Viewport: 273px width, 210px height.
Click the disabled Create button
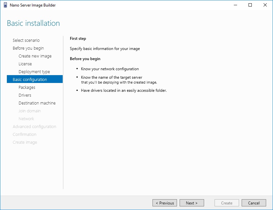[x=227, y=203]
